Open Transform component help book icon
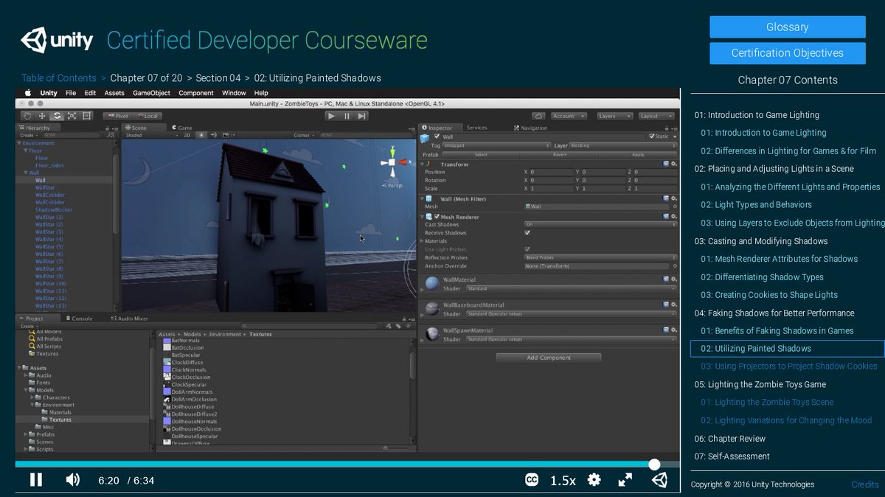Screen dimensions: 885x497 (x=666, y=164)
